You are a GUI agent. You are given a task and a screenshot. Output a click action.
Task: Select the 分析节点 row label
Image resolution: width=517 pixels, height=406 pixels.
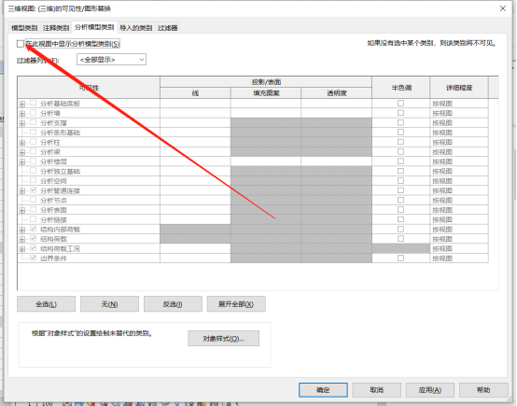pyautogui.click(x=53, y=201)
